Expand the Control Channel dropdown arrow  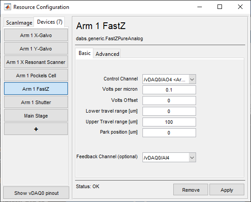tap(192, 79)
